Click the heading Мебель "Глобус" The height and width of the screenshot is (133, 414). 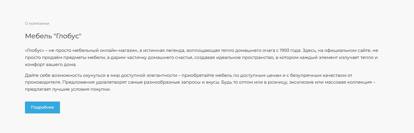pyautogui.click(x=53, y=36)
